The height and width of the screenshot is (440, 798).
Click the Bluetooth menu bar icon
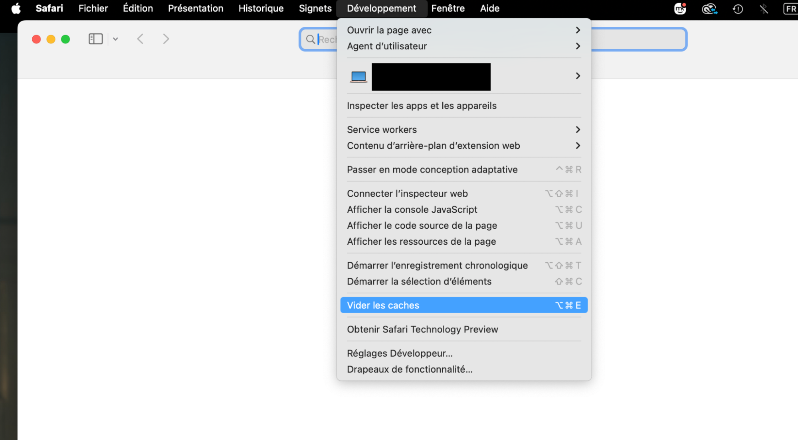click(764, 9)
